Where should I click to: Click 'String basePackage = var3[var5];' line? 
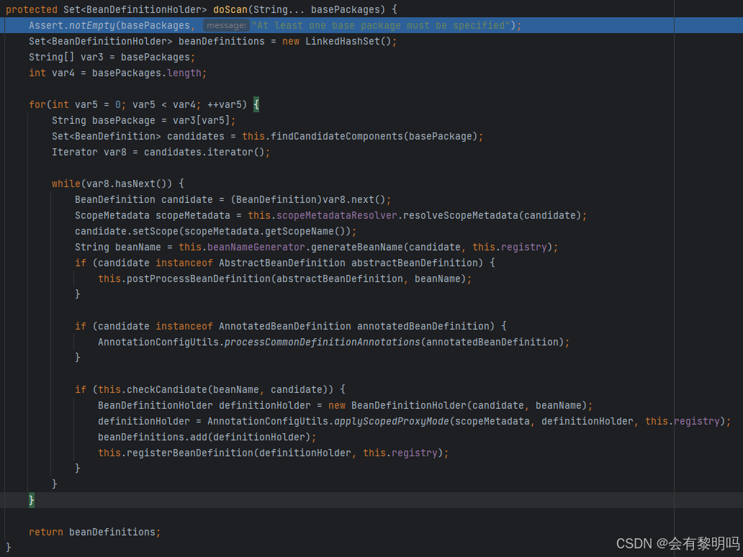[143, 120]
